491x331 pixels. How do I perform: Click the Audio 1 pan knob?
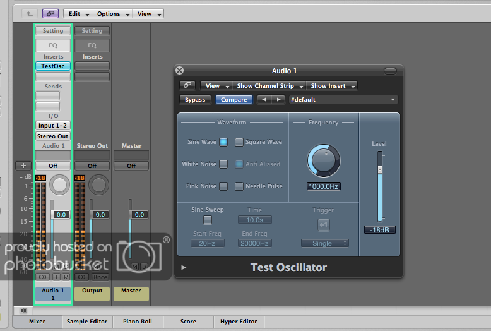pos(60,184)
